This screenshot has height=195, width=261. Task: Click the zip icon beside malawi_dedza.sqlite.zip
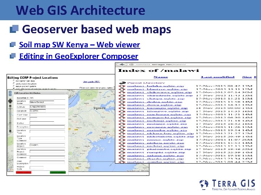(x=122, y=101)
